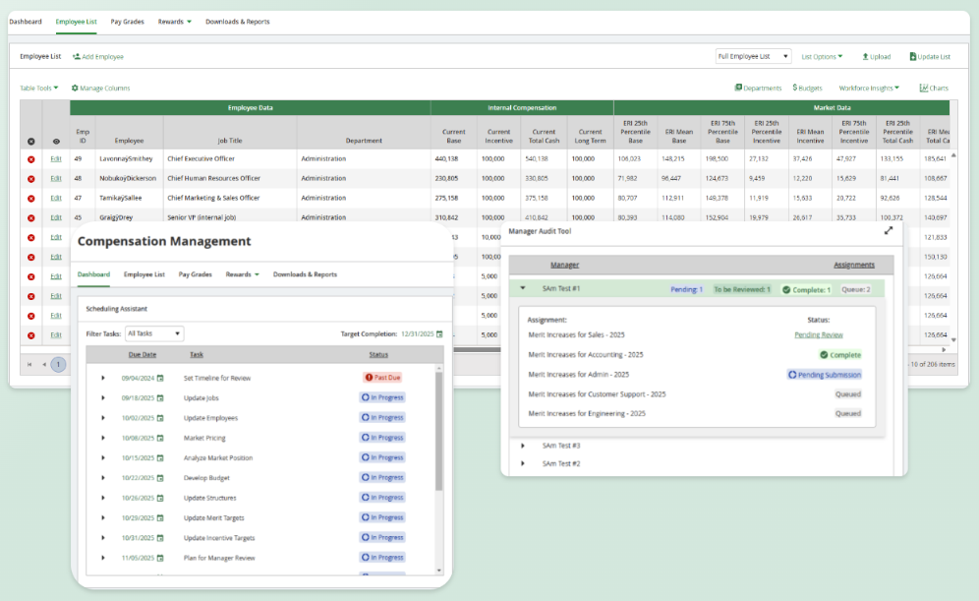Toggle the eye visibility column header
The image size is (979, 601).
click(x=56, y=142)
